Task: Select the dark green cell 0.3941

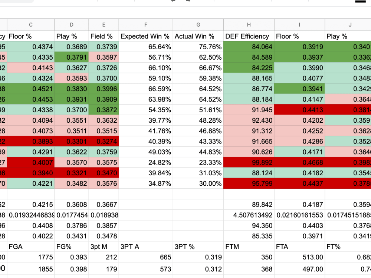Action: click(299, 89)
